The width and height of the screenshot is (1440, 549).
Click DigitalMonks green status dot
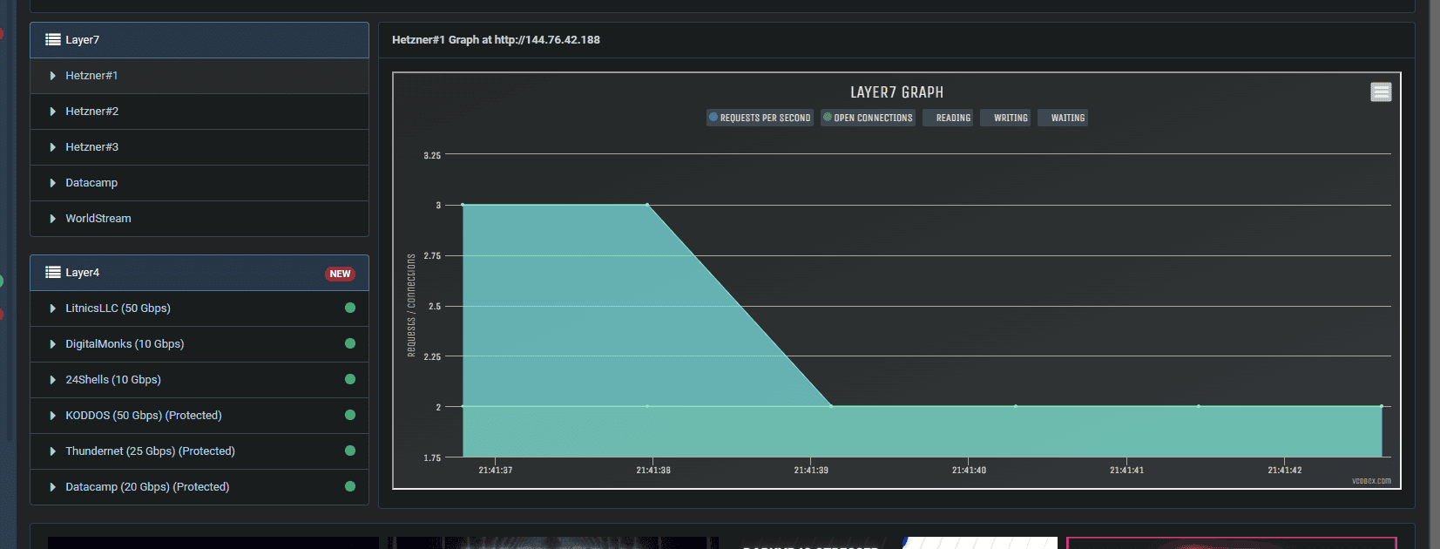[x=350, y=343]
